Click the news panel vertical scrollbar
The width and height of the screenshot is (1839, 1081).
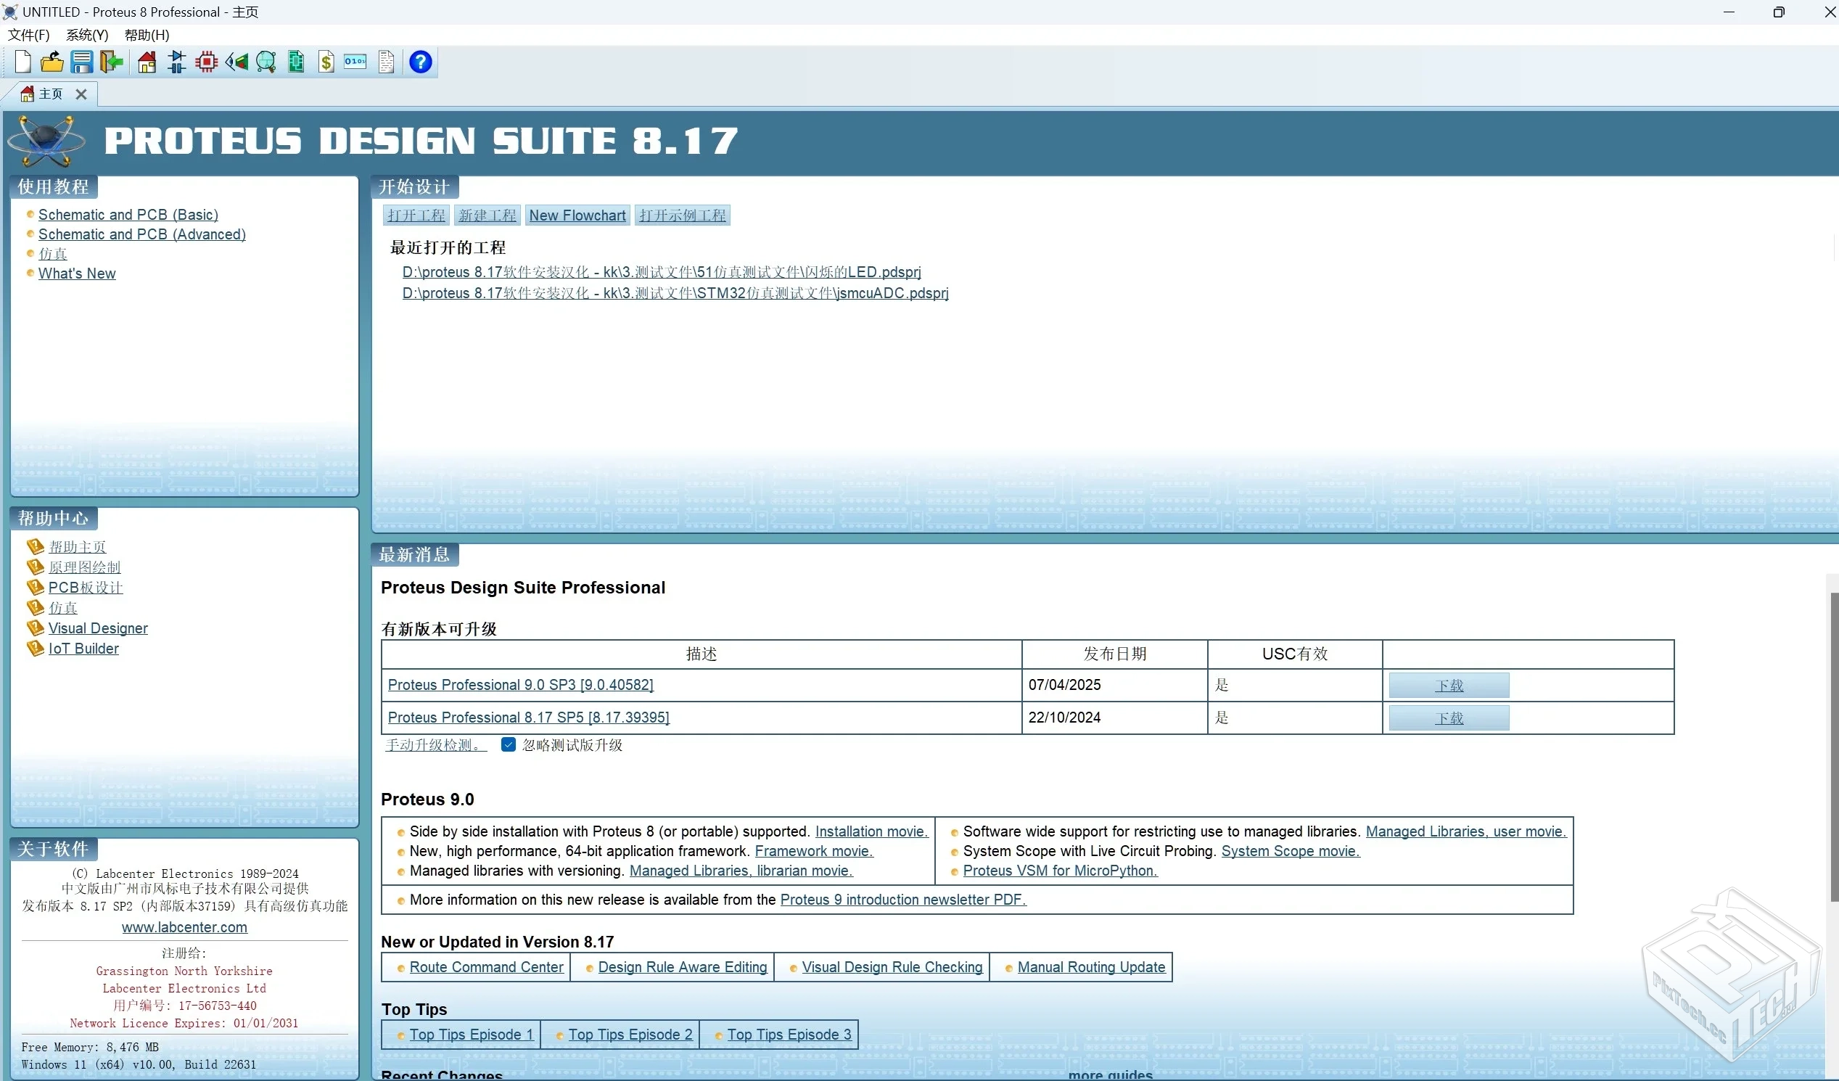tap(1833, 744)
